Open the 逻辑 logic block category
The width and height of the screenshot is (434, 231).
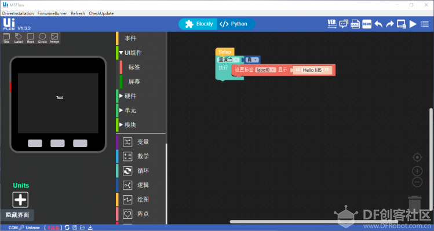point(141,185)
